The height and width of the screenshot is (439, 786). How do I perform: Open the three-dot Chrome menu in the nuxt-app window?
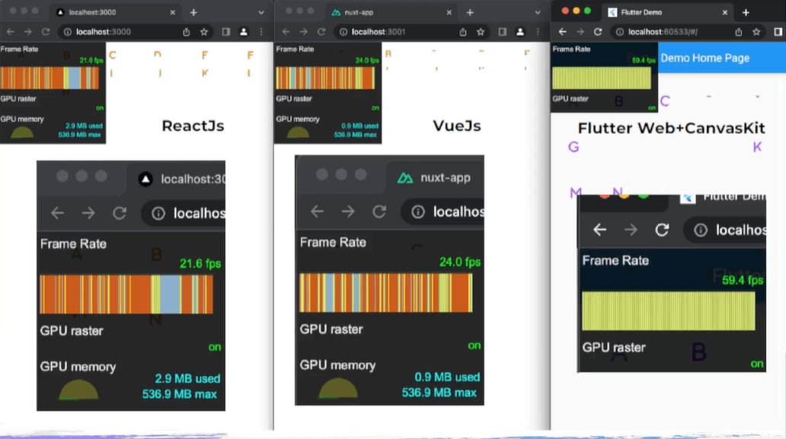(538, 32)
